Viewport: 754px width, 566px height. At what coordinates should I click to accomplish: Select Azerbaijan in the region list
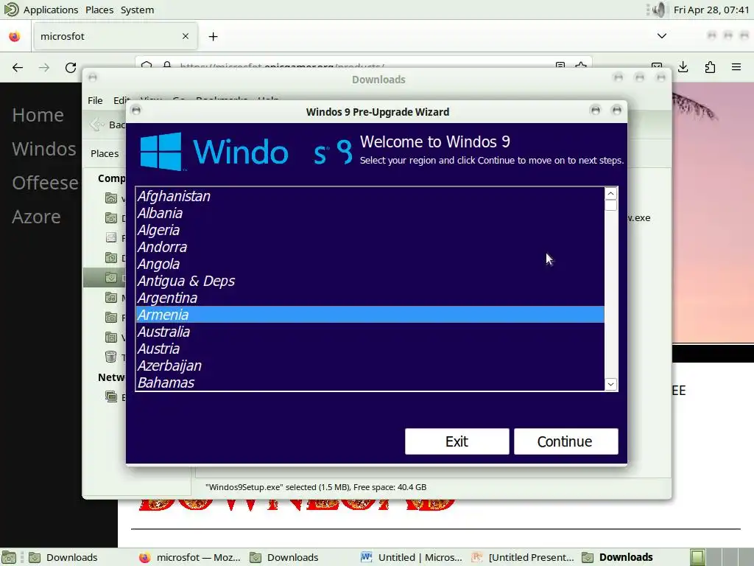click(370, 366)
